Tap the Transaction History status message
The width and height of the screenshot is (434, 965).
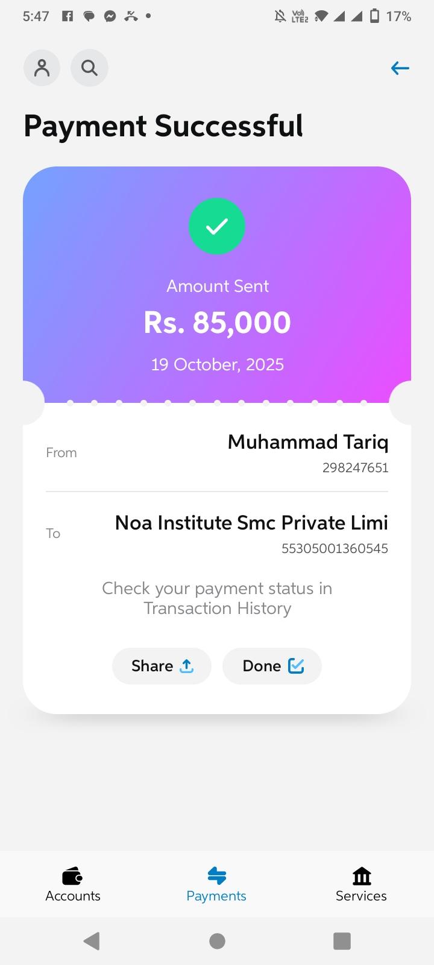(217, 598)
